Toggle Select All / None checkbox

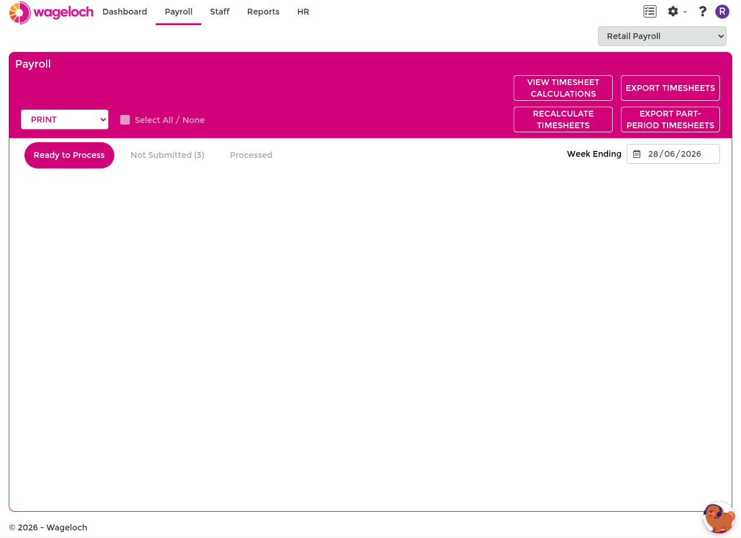(125, 119)
